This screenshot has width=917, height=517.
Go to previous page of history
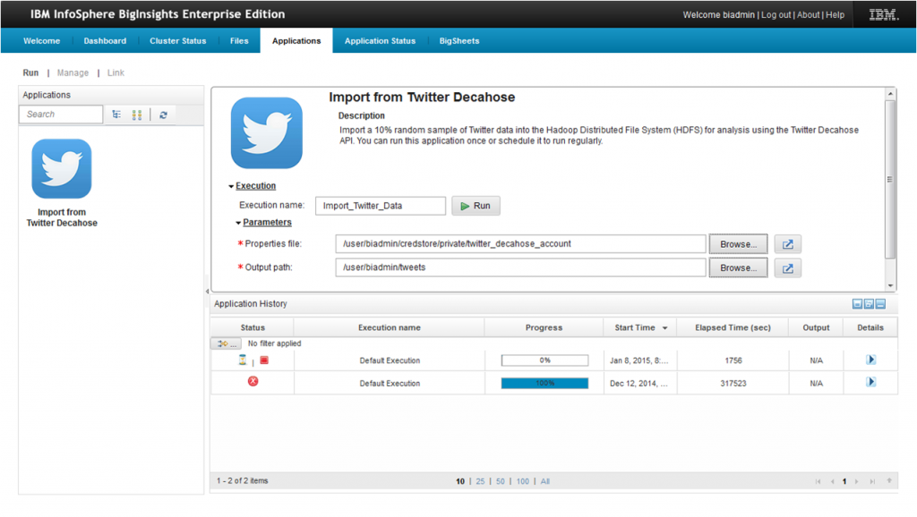click(x=832, y=481)
